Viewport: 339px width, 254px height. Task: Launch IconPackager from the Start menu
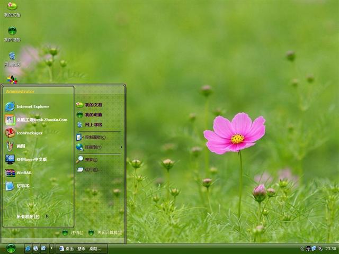29,133
